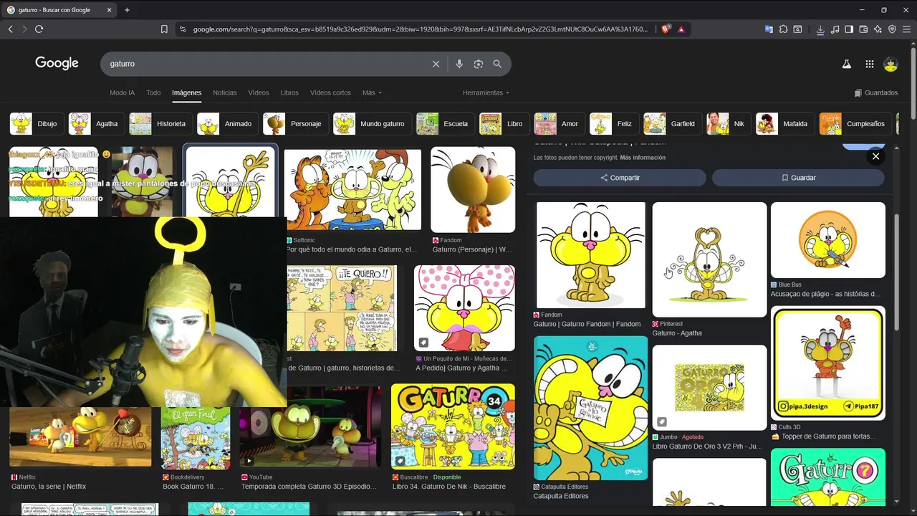Viewport: 917px width, 516px height.
Task: Filter by the Feliz chip
Action: pos(614,123)
